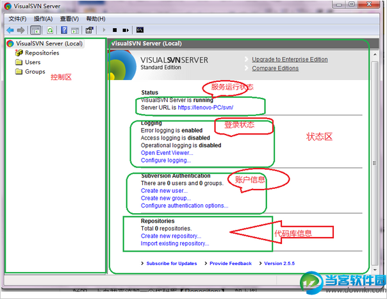Click the Groups folder icon
Viewport: 387px width, 299px height.
tap(19, 71)
